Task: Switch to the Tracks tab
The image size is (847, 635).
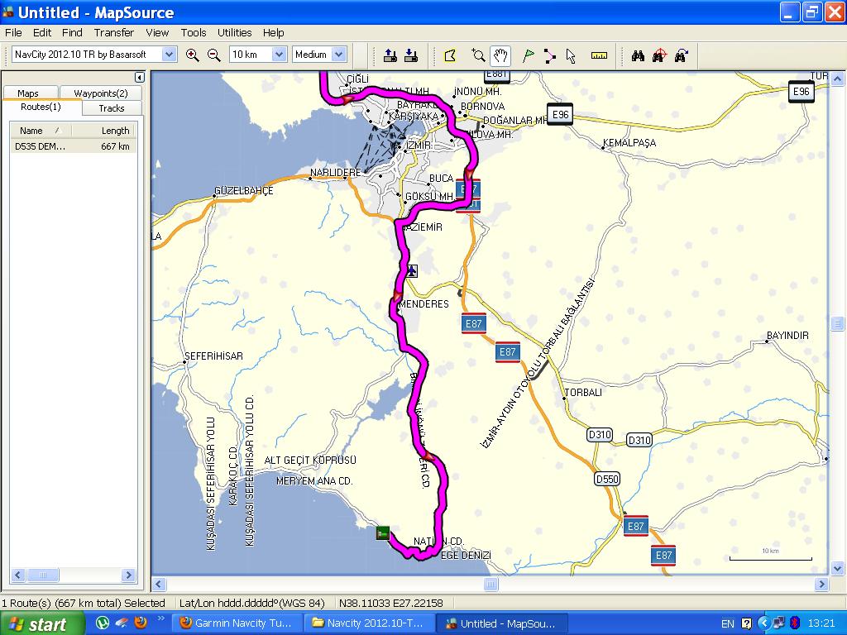Action: click(x=112, y=108)
